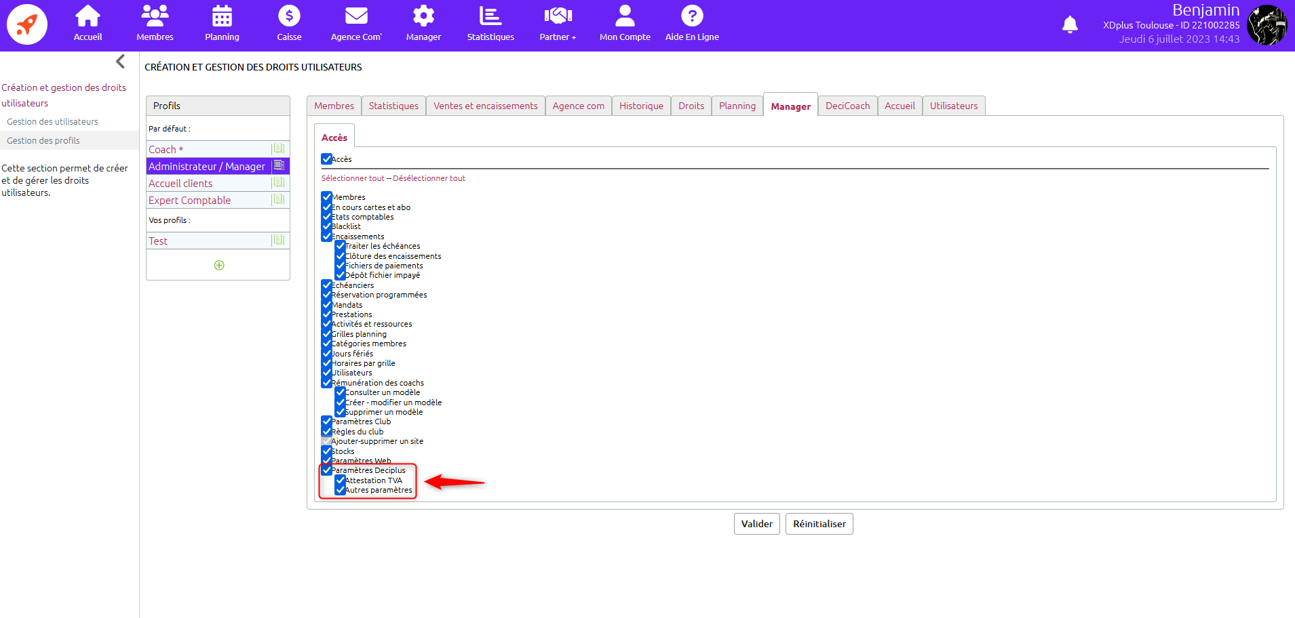Screen dimensions: 1295x618
Task: Toggle Traiter les échéances checkbox
Action: [341, 246]
